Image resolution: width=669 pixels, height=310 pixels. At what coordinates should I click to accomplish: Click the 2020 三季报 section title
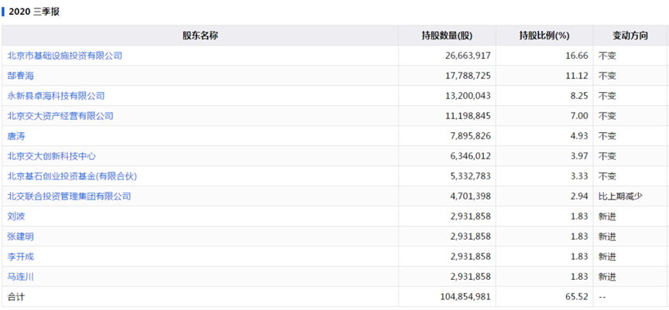pyautogui.click(x=34, y=12)
